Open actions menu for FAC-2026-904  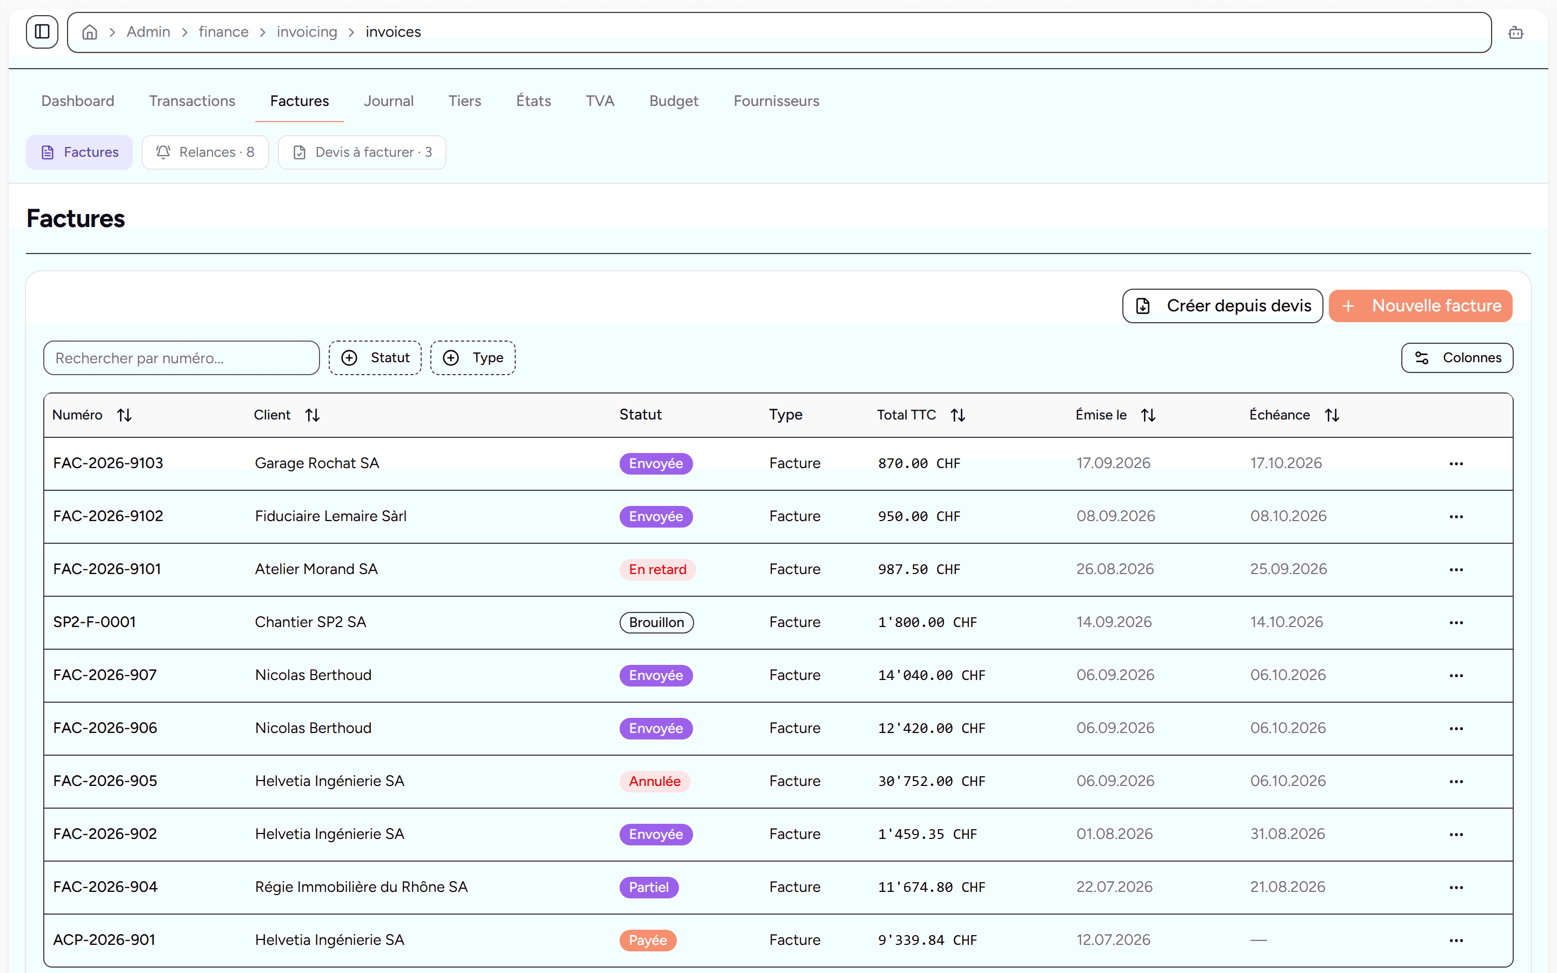click(x=1456, y=888)
